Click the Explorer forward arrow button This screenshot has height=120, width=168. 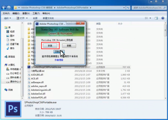[9, 8]
